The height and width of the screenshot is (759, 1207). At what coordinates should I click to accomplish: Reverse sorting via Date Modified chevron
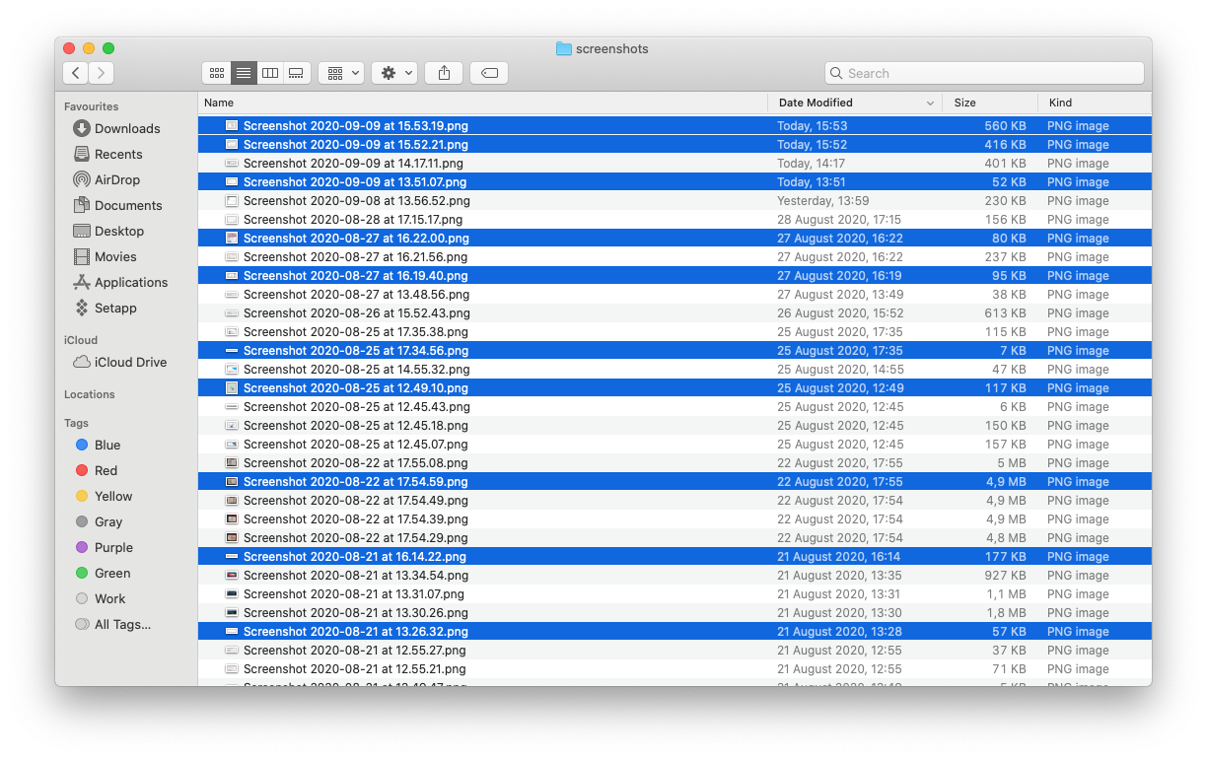[929, 103]
